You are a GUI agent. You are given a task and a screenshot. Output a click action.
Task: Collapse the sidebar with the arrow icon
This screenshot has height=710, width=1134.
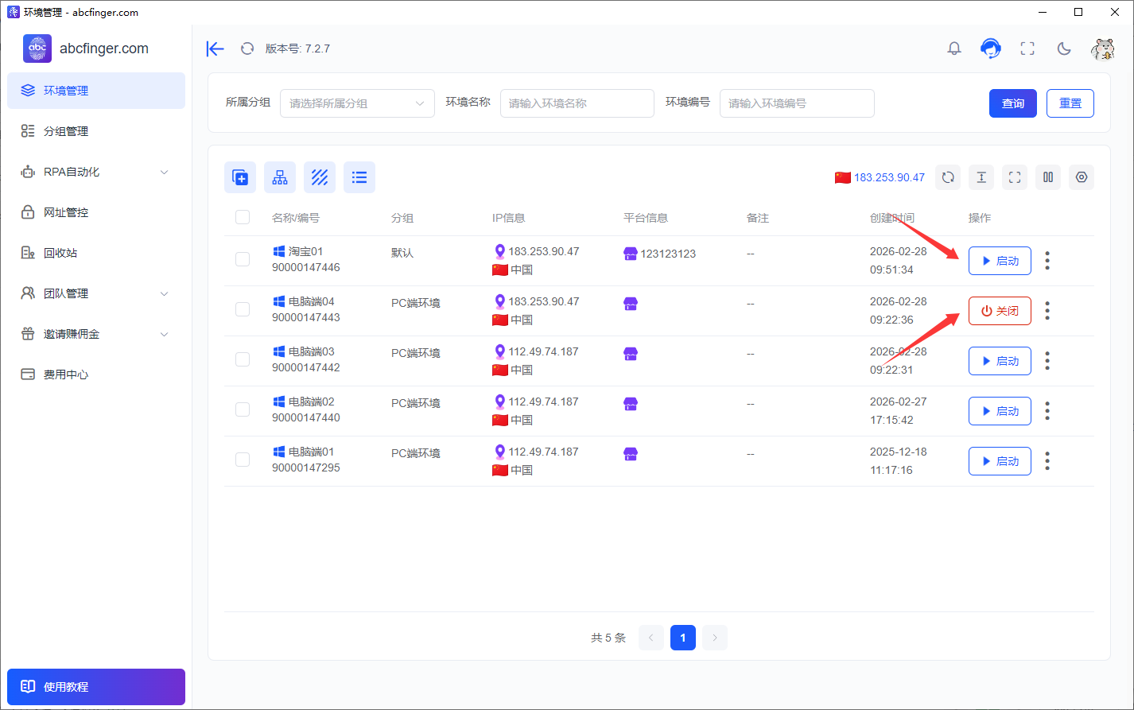click(215, 48)
